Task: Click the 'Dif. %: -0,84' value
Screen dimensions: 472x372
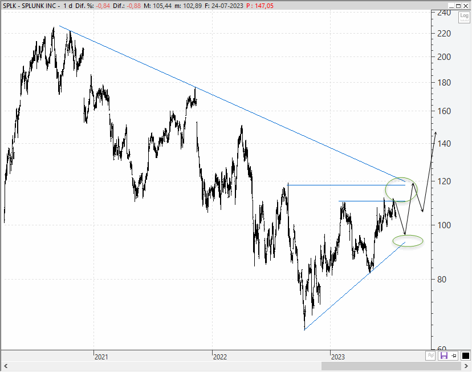Action: click(92, 6)
